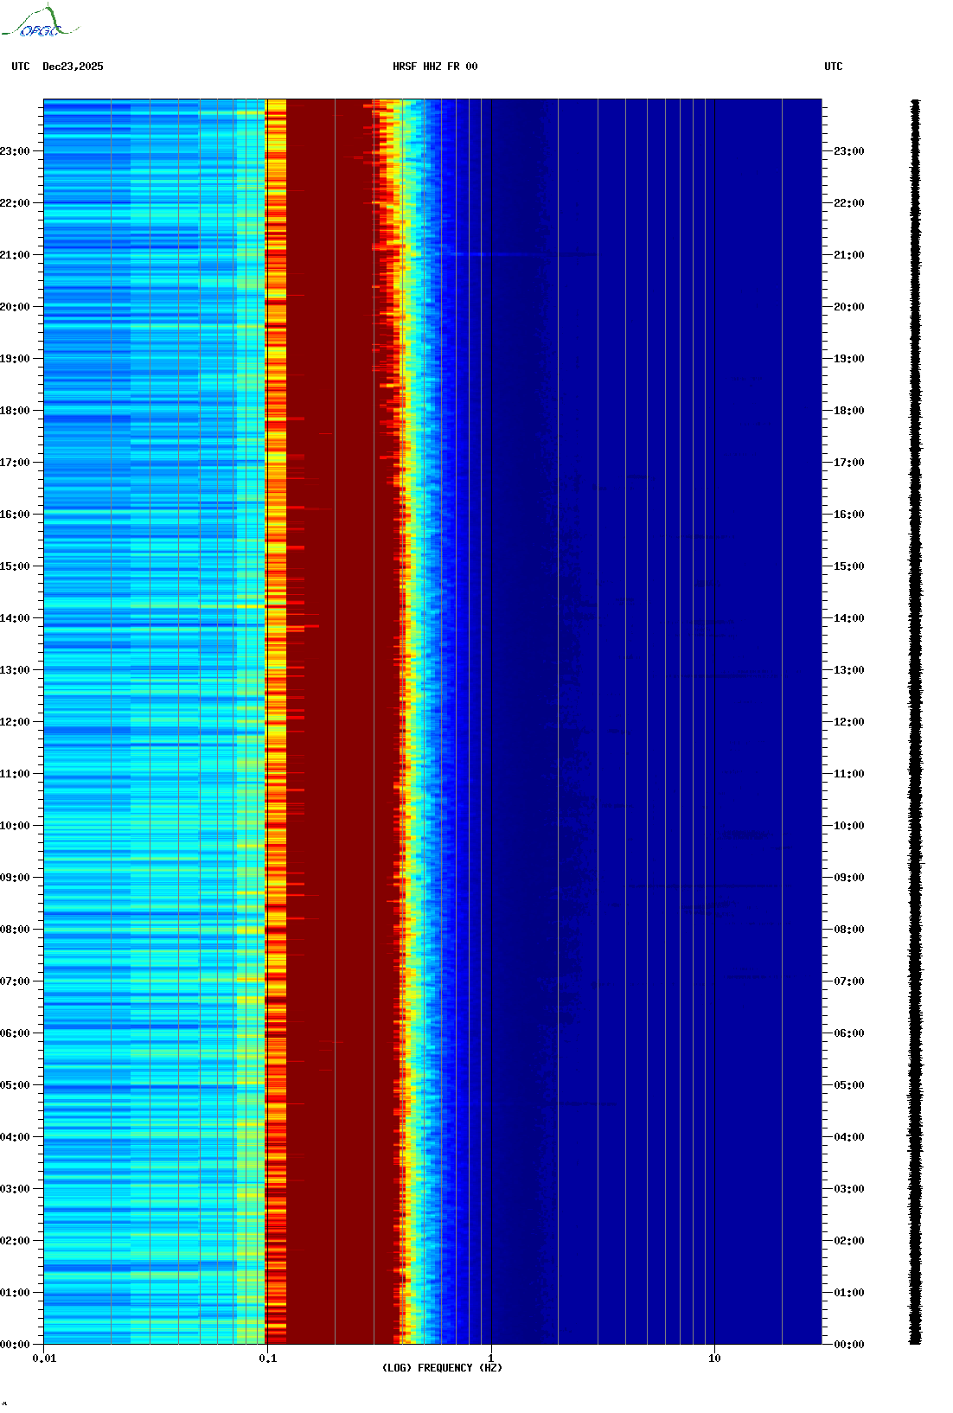Click the black seismogram waveform trace at right

point(915,722)
